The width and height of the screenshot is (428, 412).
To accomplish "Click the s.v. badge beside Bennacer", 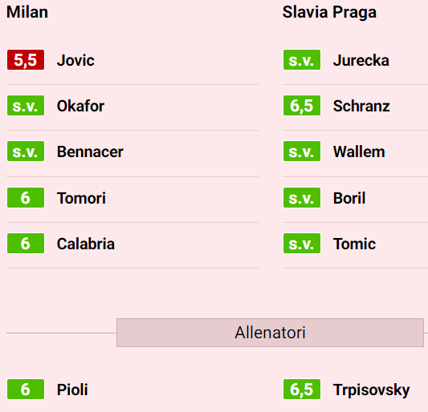I will [x=26, y=151].
